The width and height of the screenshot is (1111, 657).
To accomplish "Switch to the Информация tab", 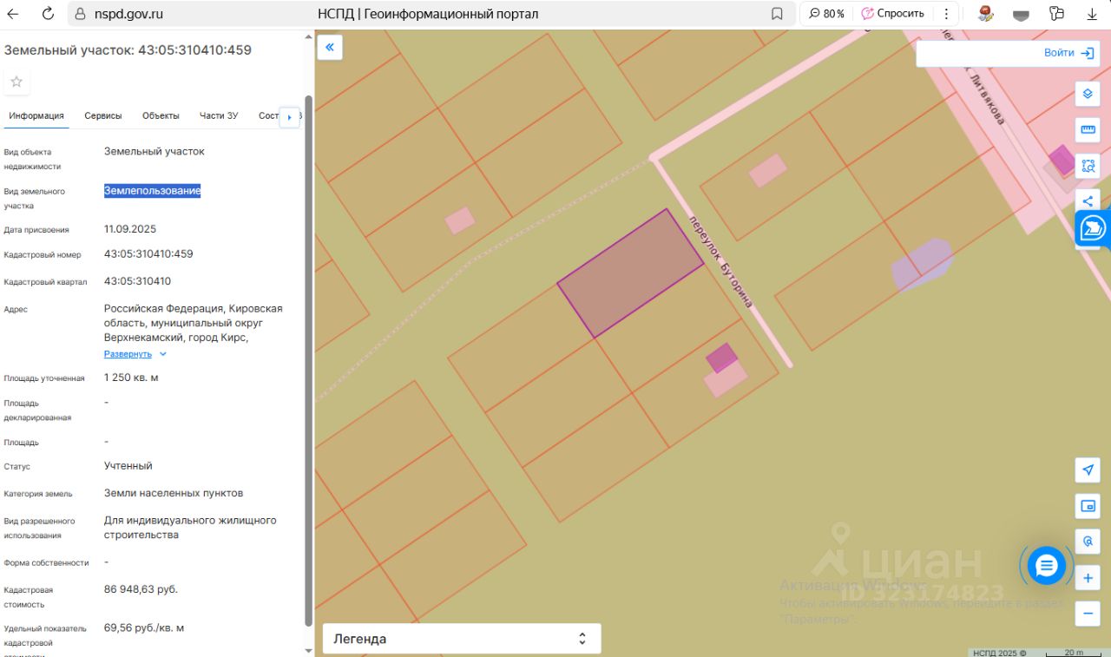I will pyautogui.click(x=36, y=115).
